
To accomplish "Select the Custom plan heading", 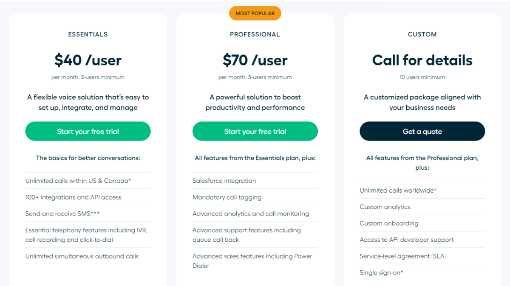I will pyautogui.click(x=422, y=34).
